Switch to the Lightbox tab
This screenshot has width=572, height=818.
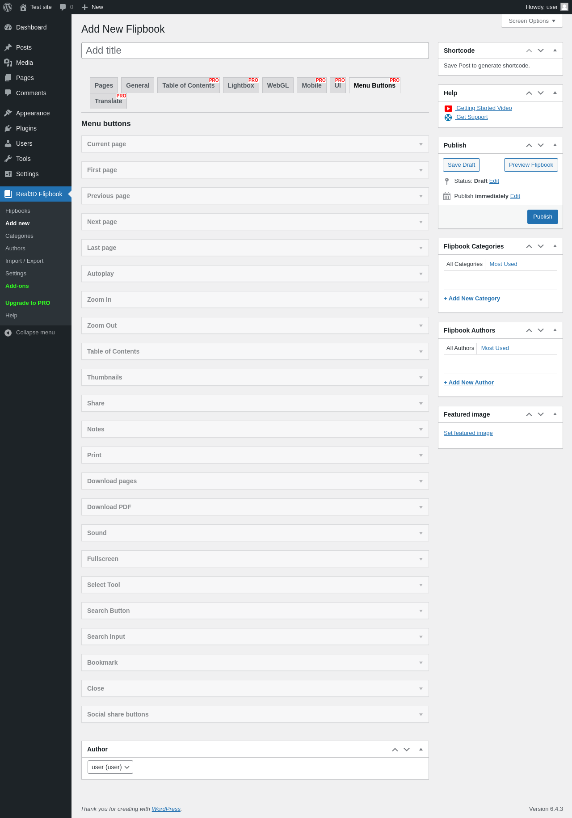(x=241, y=85)
